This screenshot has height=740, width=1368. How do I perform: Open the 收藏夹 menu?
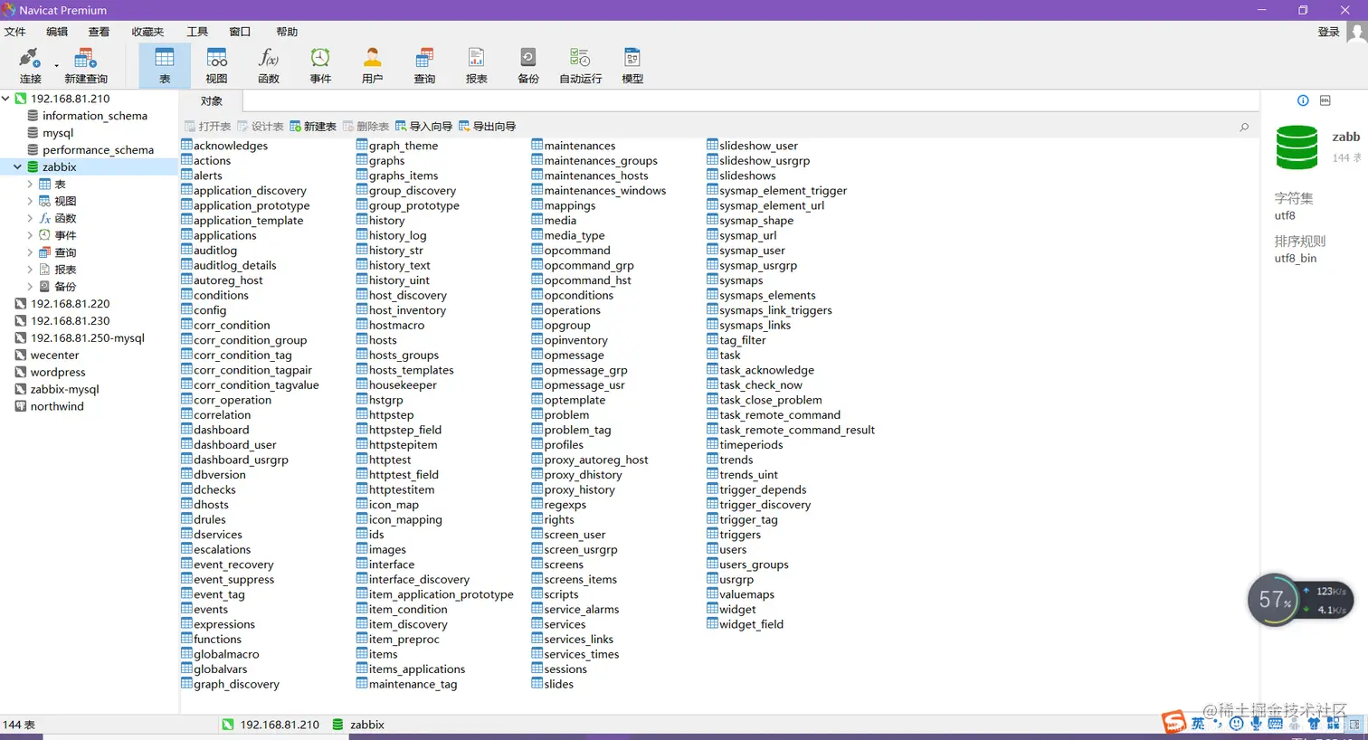point(147,32)
